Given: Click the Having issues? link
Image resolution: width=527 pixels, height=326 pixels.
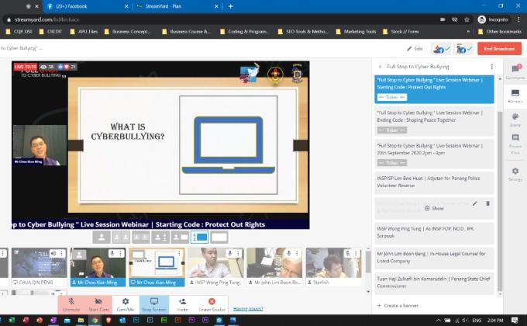Looking at the screenshot, I should click(x=248, y=309).
